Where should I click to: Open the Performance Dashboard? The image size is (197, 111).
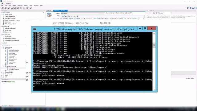pos(8,37)
